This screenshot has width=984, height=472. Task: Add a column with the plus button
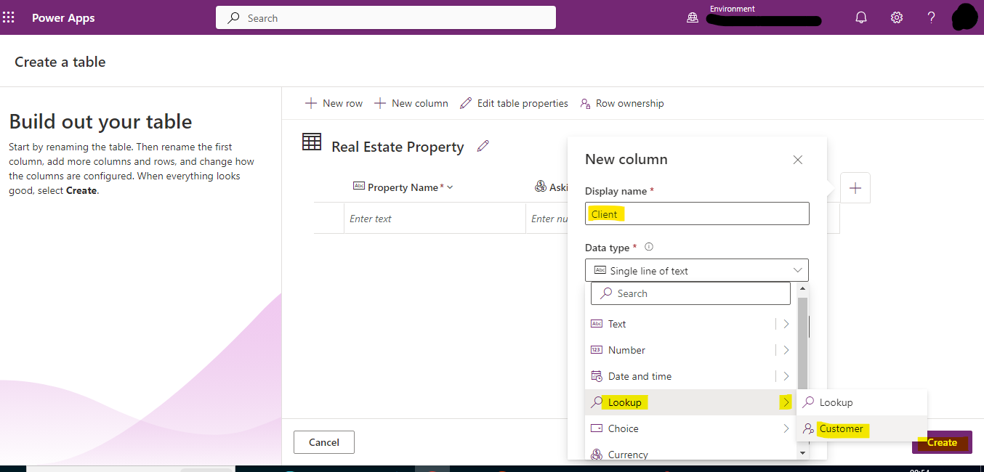[x=855, y=188]
